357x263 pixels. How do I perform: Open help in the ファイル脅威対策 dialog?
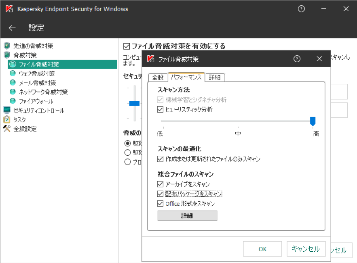[x=297, y=59]
